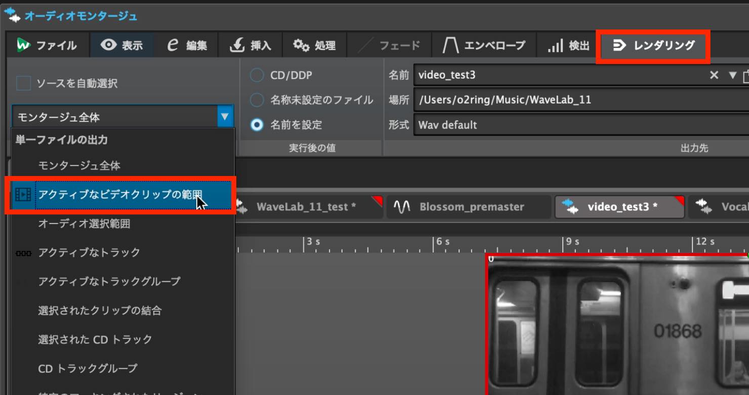Switch to Blossom_premaster file tab
Viewport: 749px width, 395px height.
[x=469, y=207]
